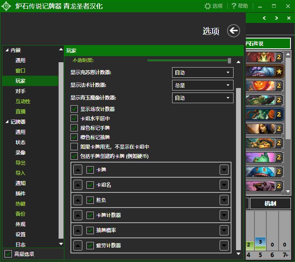Image resolution: width=295 pixels, height=262 pixels.
Task: Move 疲劳计数器 row up with arrow
Action: coord(78,246)
